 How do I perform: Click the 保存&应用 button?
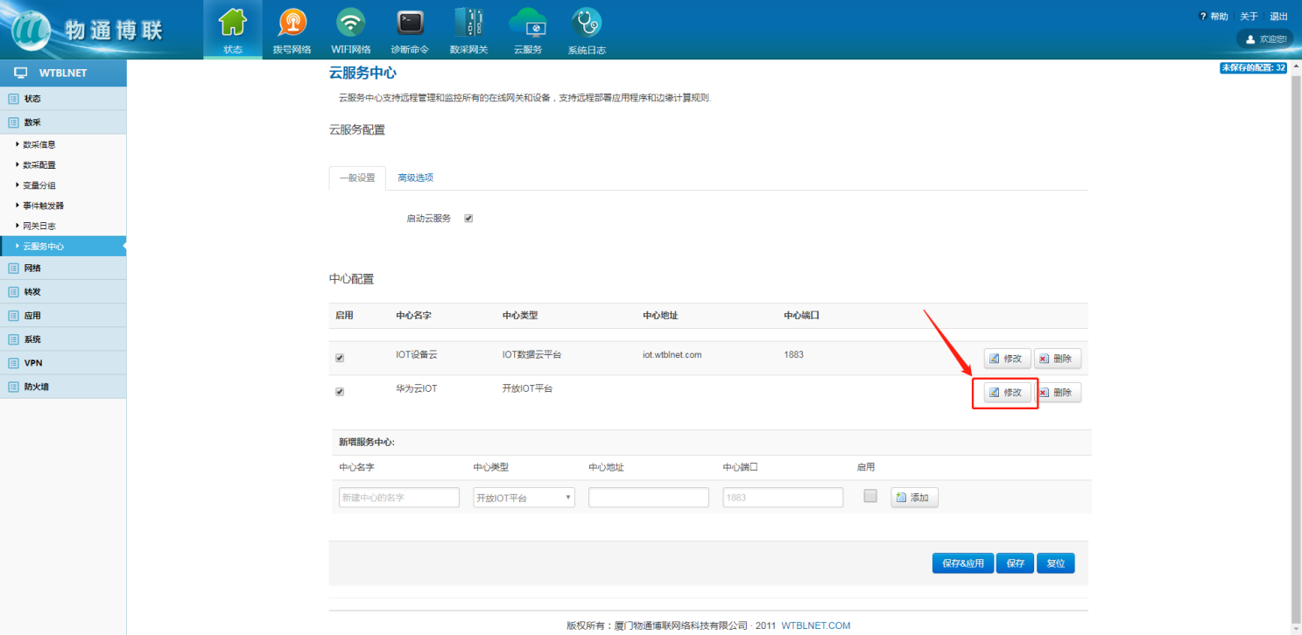click(963, 563)
